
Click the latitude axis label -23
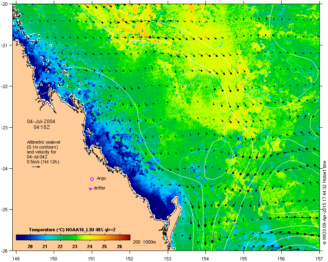(5, 127)
